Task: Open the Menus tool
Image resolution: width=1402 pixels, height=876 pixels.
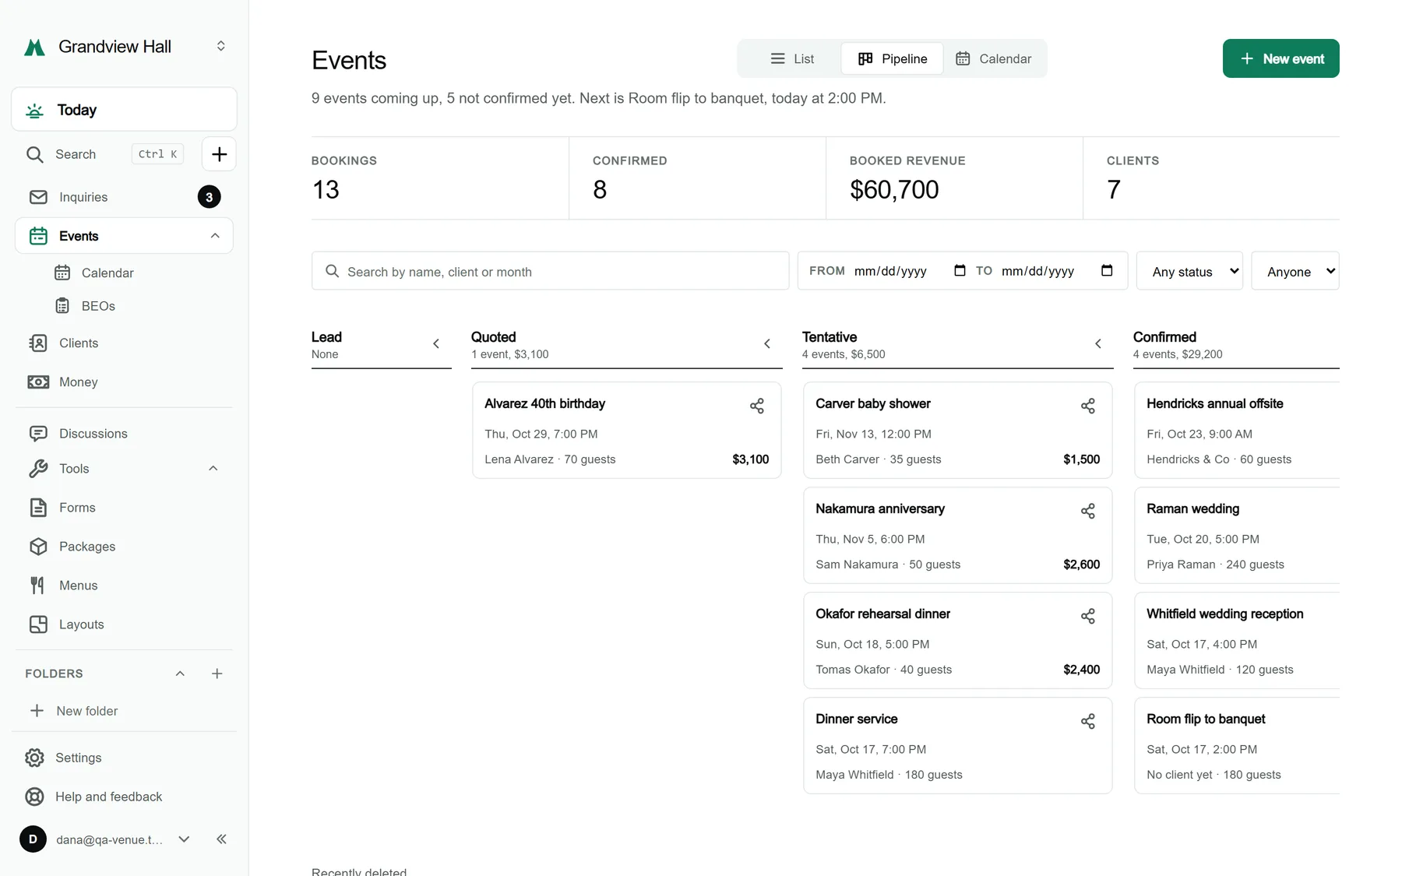Action: [x=124, y=585]
